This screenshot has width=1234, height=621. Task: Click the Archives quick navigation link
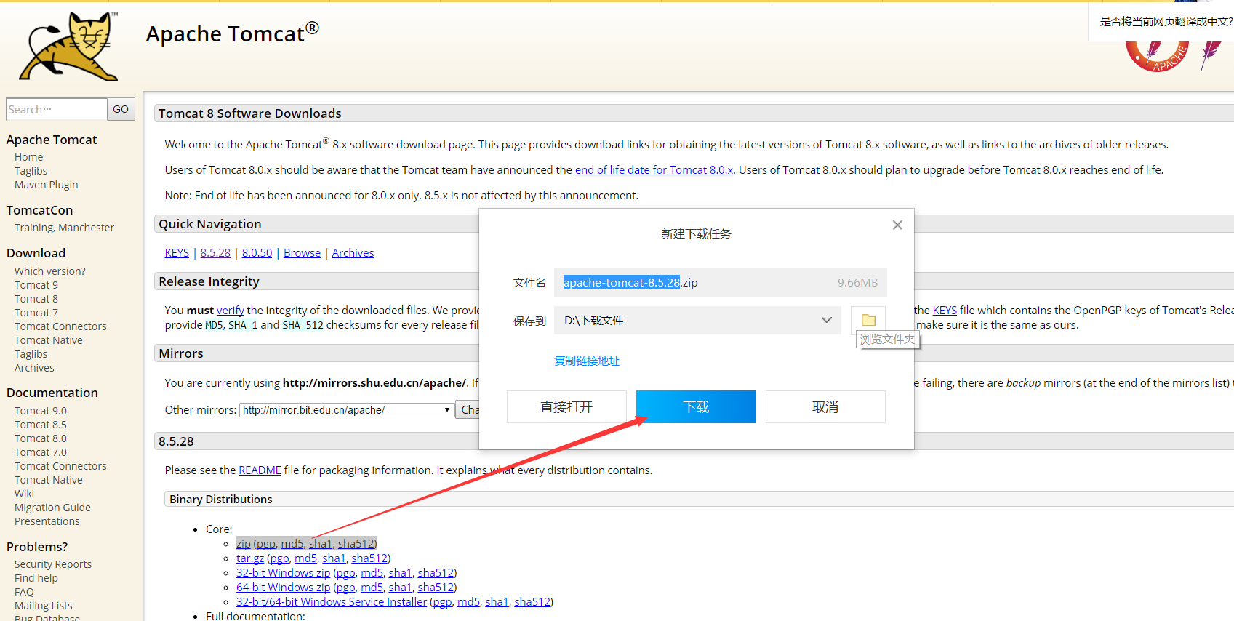[x=353, y=253]
